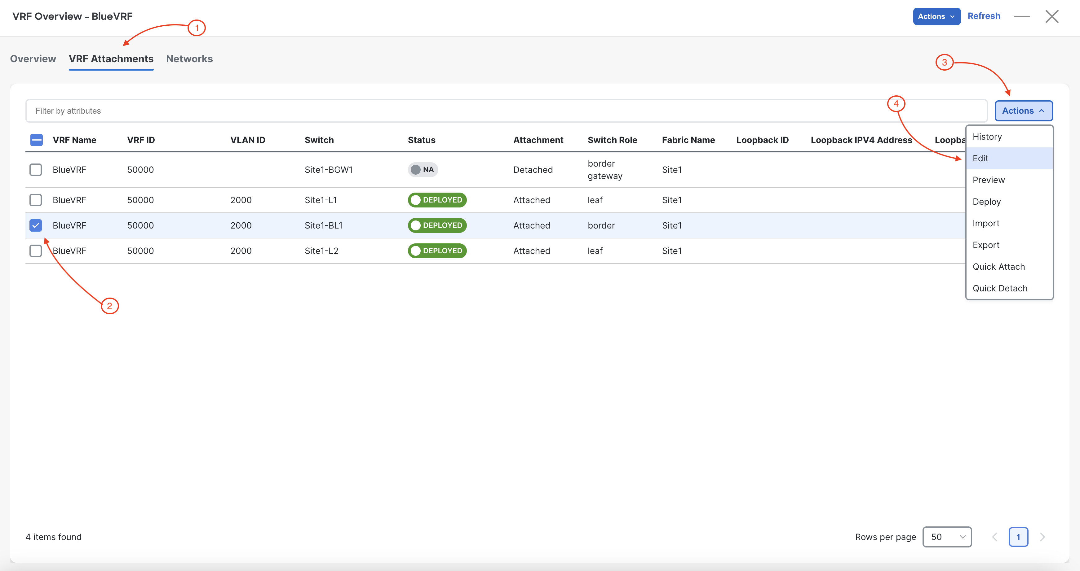Choose Export from Actions menu
The width and height of the screenshot is (1080, 571).
click(1009, 245)
